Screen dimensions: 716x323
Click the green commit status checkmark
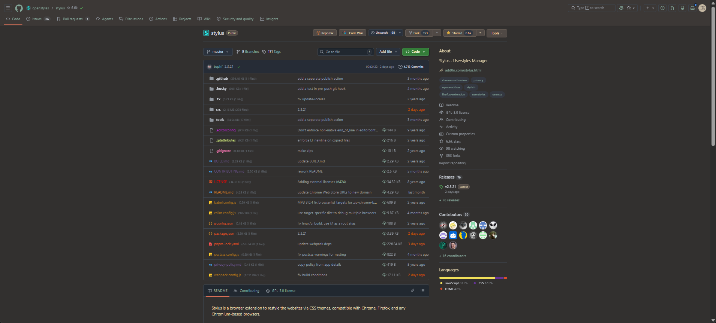coord(239,67)
